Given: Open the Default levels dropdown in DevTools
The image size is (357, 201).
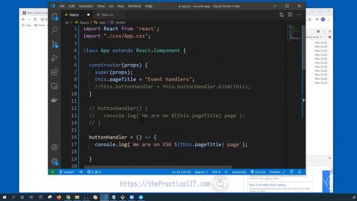Looking at the screenshot, I should pyautogui.click(x=314, y=37).
